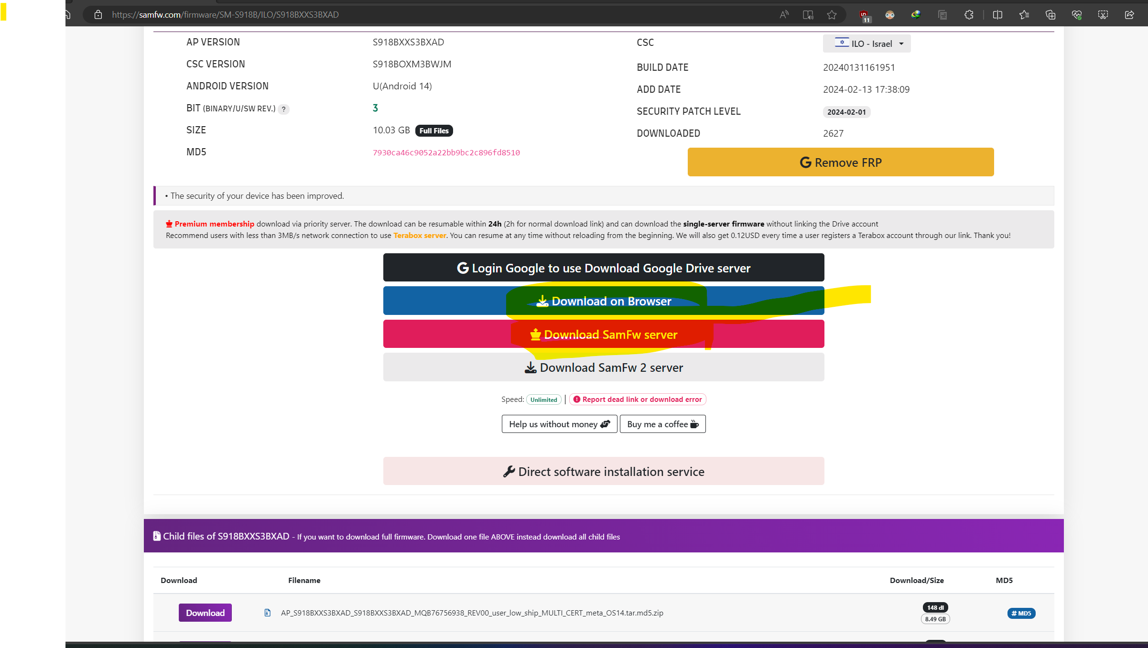
Task: Click the purple Download button for AP file
Action: coord(205,613)
